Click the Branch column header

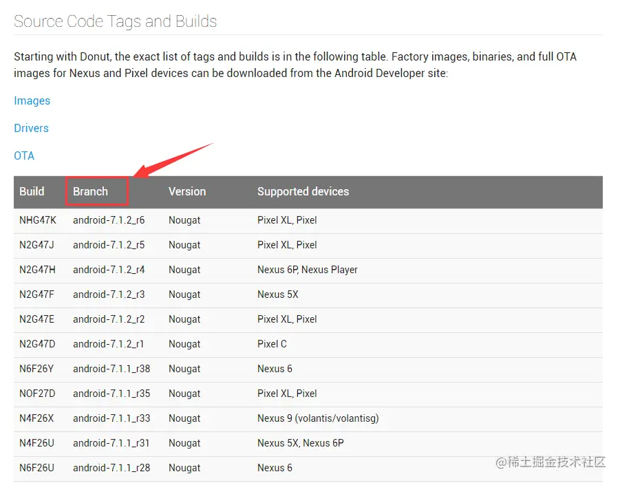[90, 191]
